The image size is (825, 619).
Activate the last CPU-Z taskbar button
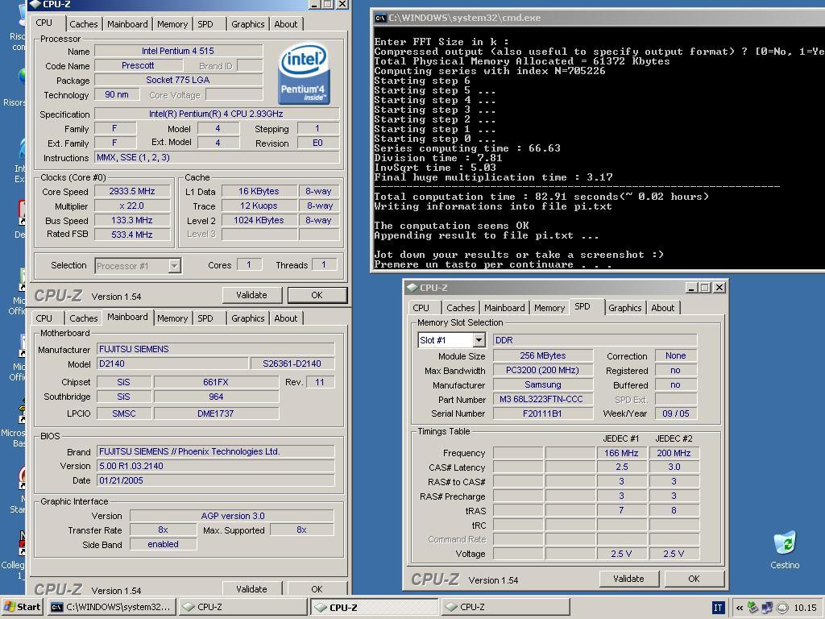coord(505,608)
